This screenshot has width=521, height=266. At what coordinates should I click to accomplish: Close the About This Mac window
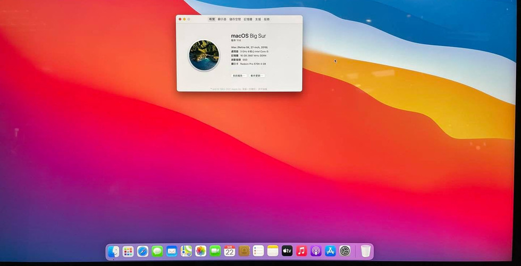(180, 19)
